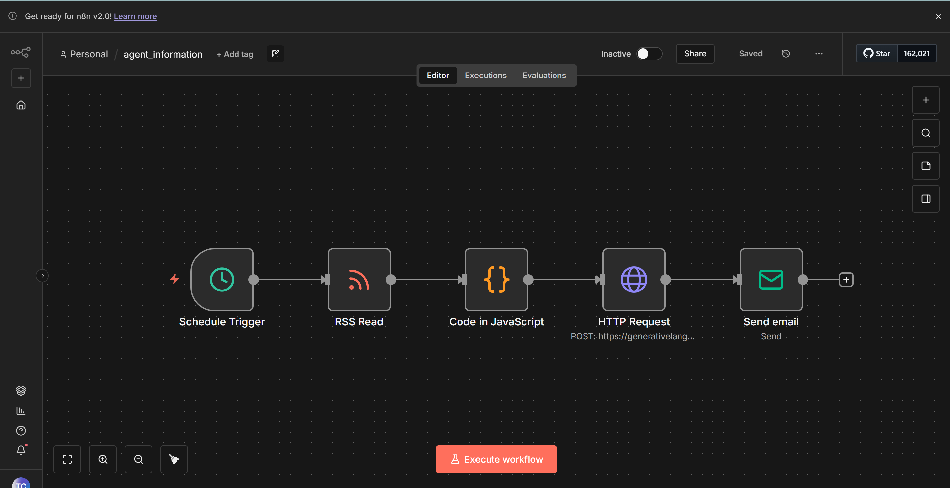Viewport: 950px width, 488px height.
Task: Click the Send email envelope node
Action: coord(771,279)
